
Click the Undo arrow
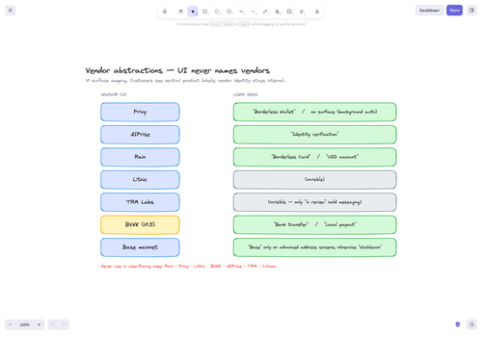53,324
